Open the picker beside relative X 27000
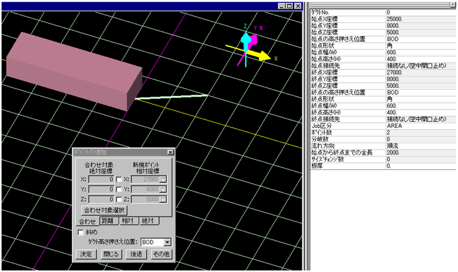Viewport: 458px width, 272px height. pos(163,179)
